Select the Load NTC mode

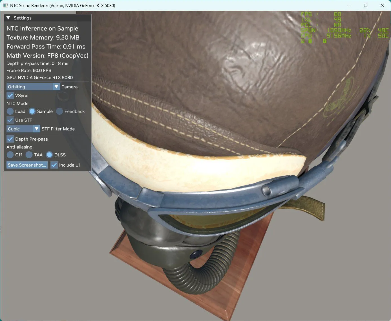[x=10, y=111]
